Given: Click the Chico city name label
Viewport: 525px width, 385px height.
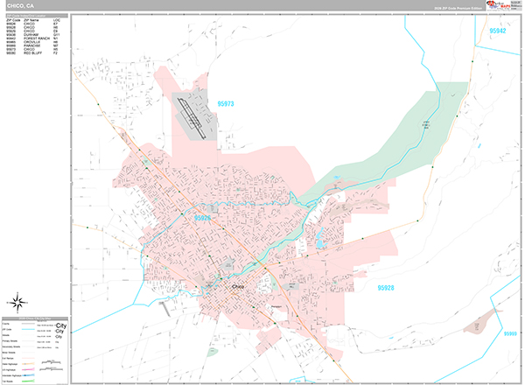Looking at the screenshot, I should click(241, 287).
